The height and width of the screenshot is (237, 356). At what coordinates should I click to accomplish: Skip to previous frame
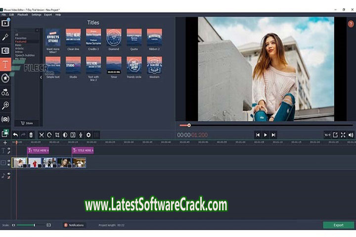point(258,135)
